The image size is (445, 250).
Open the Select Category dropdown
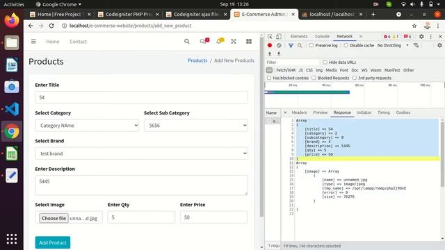pyautogui.click(x=87, y=126)
